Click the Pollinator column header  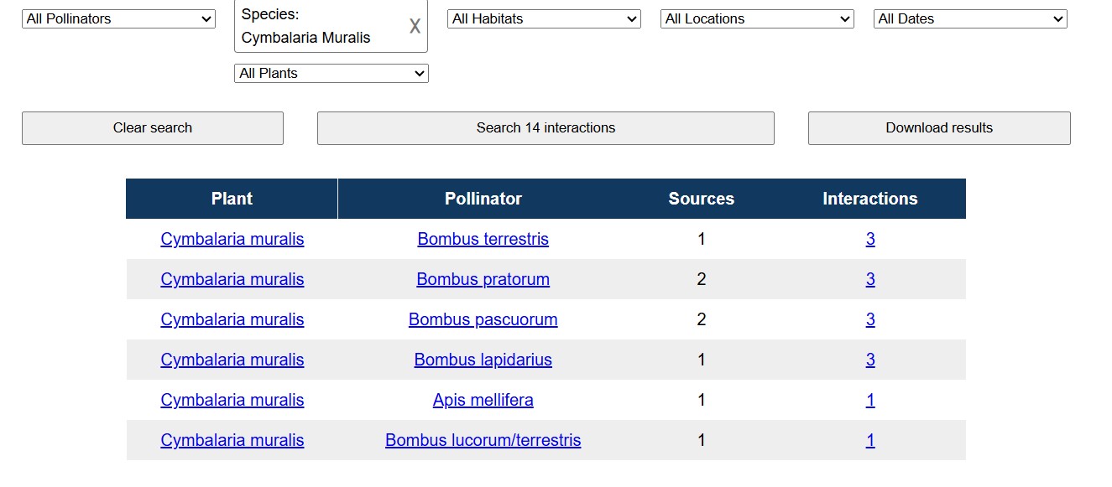tap(483, 199)
